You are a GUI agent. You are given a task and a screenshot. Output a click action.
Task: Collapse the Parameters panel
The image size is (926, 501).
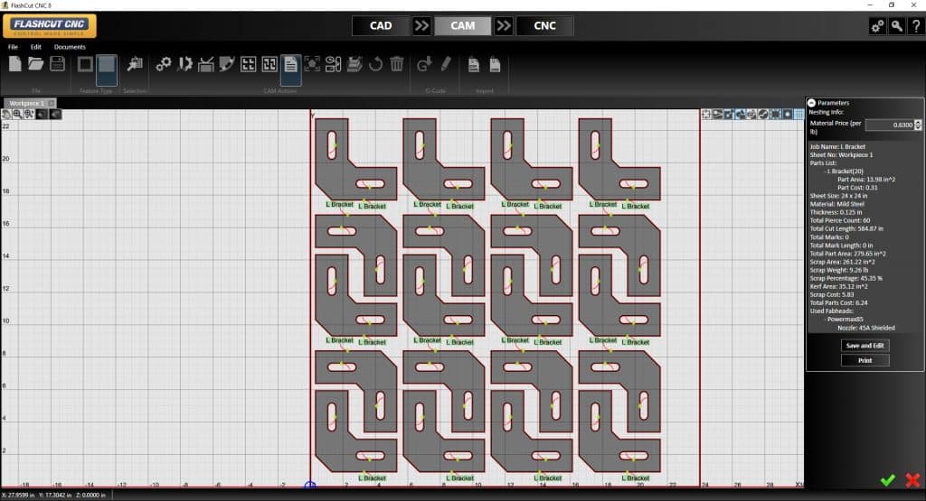tap(811, 103)
